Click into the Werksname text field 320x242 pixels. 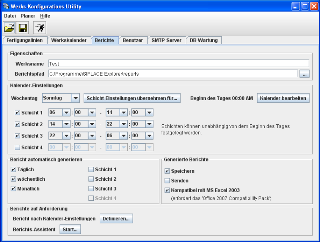[178, 64]
